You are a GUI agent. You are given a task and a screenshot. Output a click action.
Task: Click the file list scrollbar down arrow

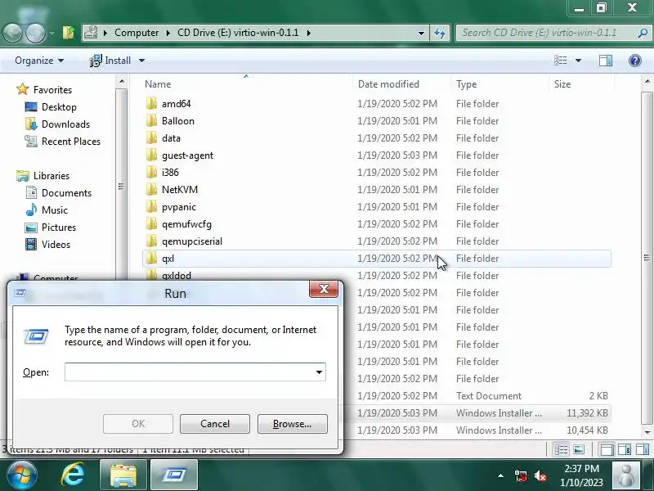[x=647, y=433]
